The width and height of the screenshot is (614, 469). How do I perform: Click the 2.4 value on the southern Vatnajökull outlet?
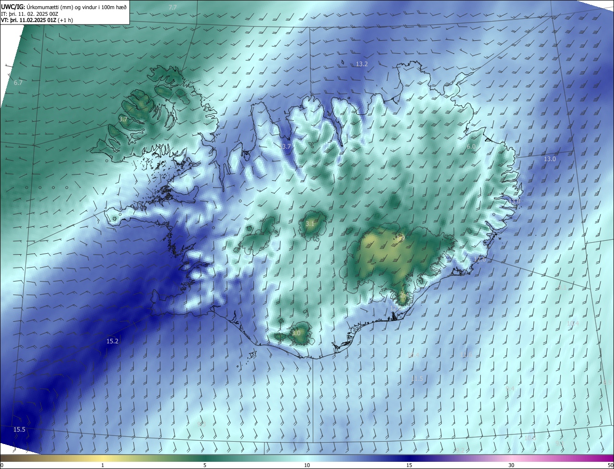[x=403, y=296]
